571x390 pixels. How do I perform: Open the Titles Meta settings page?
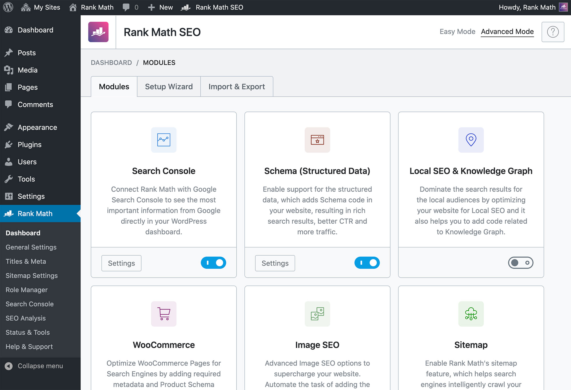(25, 261)
